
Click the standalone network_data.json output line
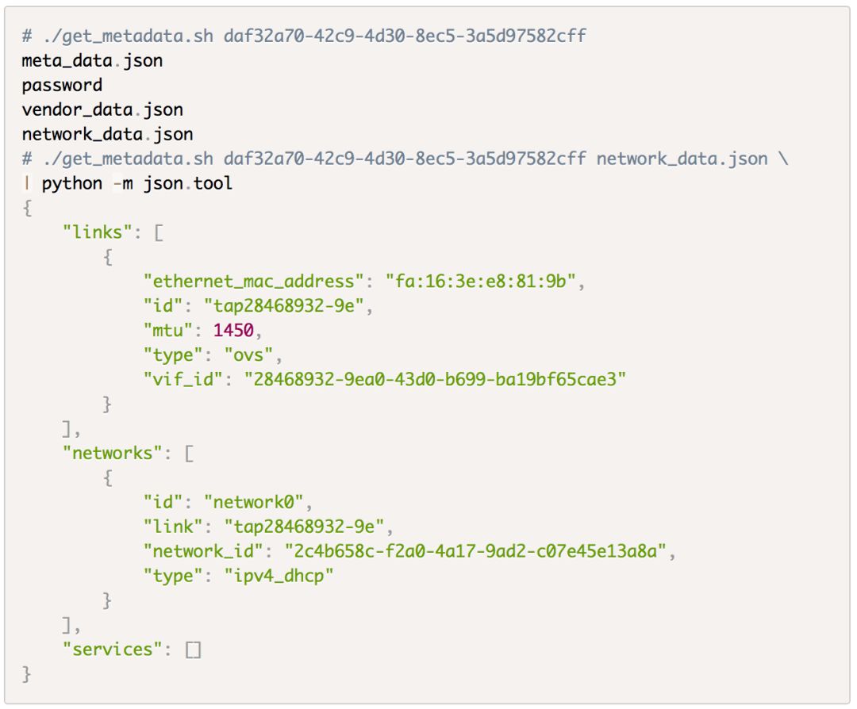pyautogui.click(x=107, y=134)
